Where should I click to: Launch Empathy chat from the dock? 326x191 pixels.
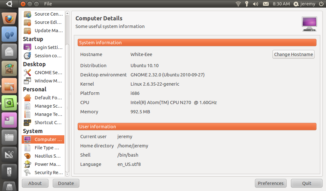point(9,34)
